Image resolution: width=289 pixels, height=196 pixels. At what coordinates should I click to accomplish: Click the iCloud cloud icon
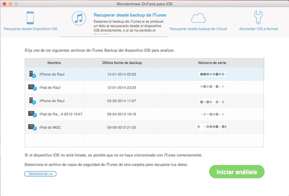(198, 18)
